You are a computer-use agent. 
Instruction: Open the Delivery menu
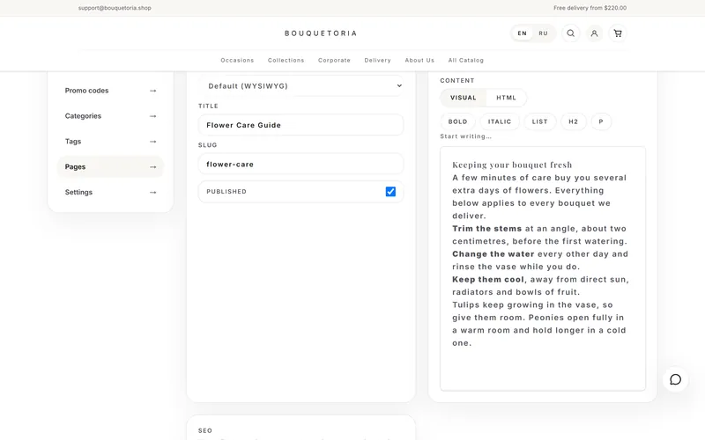tap(378, 60)
